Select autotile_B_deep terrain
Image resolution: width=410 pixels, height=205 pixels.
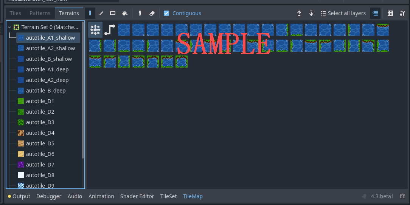[48, 91]
